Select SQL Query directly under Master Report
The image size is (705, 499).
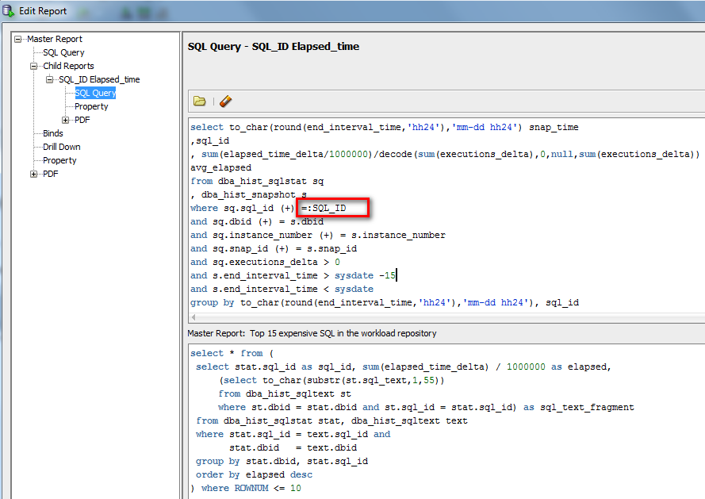[63, 52]
